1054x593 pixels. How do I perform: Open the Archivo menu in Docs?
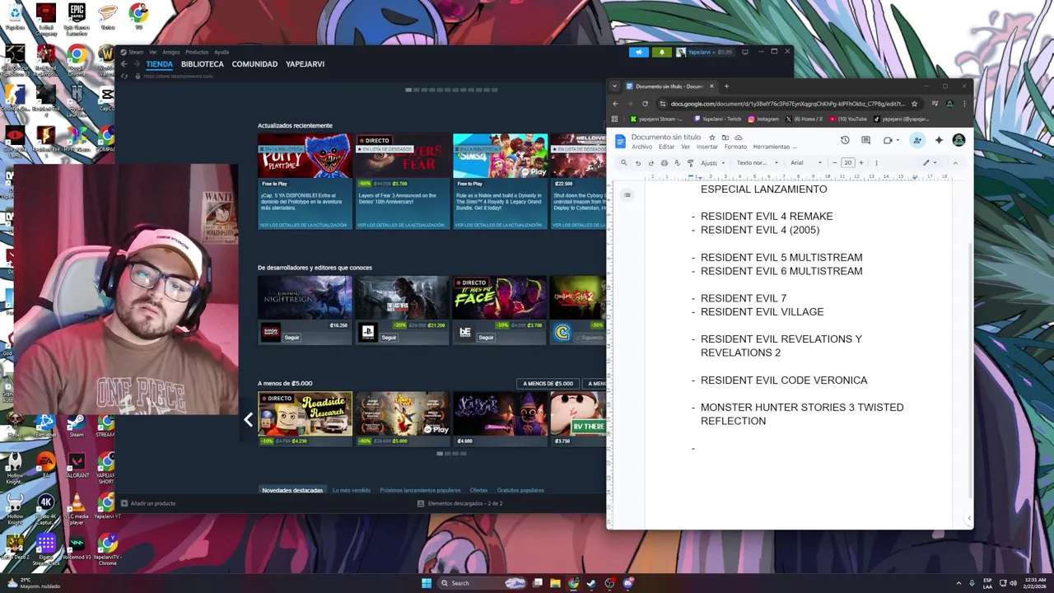point(641,147)
